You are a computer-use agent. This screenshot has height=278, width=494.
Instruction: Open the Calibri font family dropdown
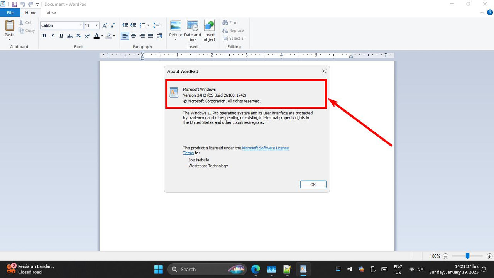pyautogui.click(x=81, y=25)
